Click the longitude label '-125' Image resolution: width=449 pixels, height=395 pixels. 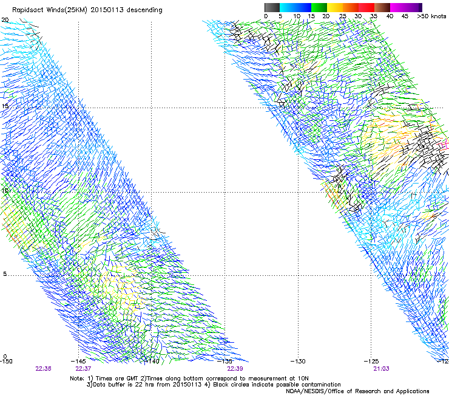[371, 361]
